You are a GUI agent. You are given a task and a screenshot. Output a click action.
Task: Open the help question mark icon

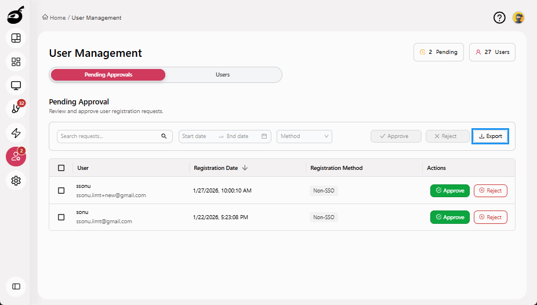499,17
